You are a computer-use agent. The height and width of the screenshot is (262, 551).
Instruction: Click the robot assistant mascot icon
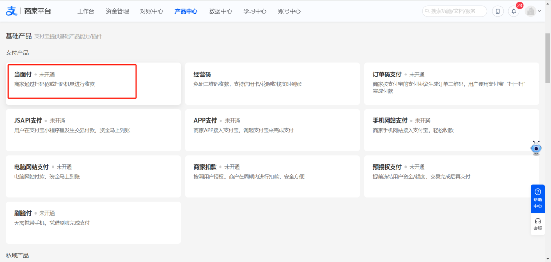pyautogui.click(x=536, y=149)
